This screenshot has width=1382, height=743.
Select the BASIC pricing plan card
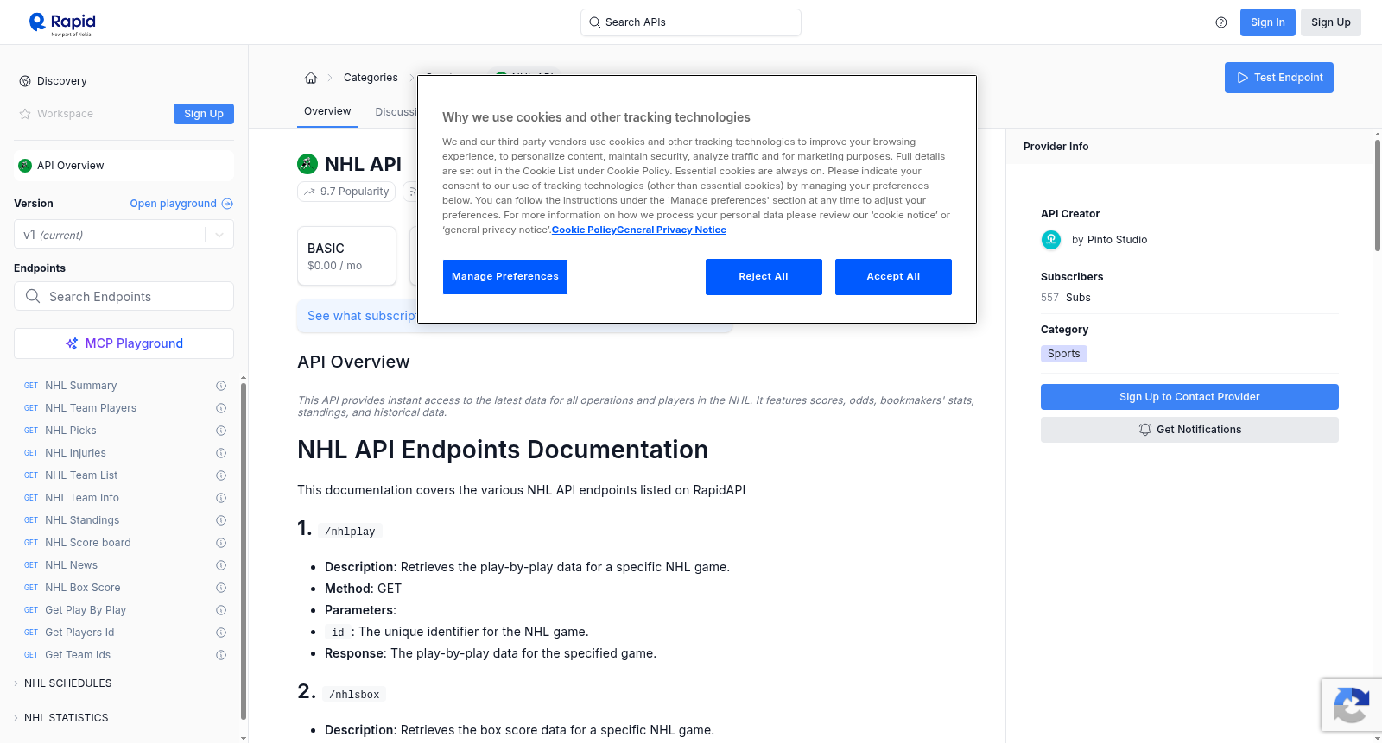pyautogui.click(x=346, y=256)
